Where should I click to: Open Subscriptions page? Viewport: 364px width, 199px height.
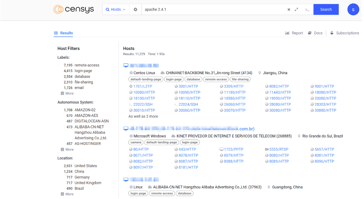(x=345, y=33)
